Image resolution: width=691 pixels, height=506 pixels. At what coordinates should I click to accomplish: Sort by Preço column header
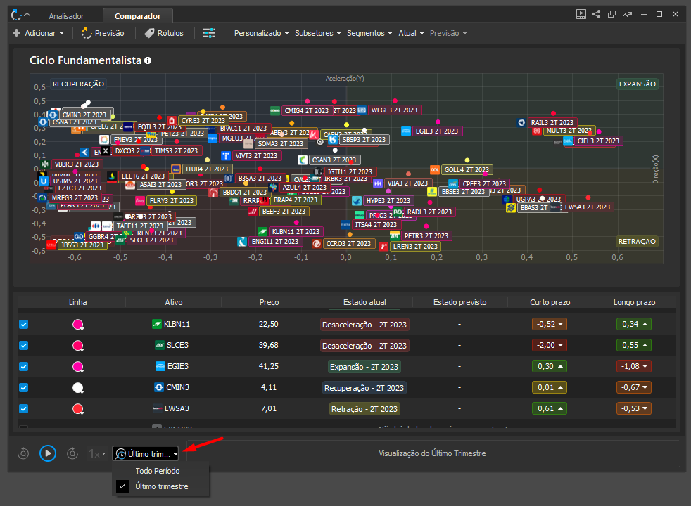click(x=269, y=302)
